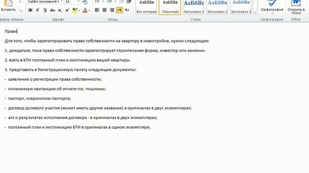Align text to the left

(x=97, y=10)
